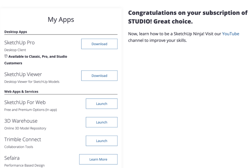Visit the YouTube channel link
251x168 pixels.
[x=231, y=34]
